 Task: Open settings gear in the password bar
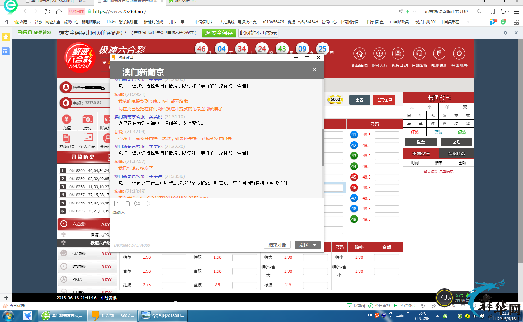505,33
